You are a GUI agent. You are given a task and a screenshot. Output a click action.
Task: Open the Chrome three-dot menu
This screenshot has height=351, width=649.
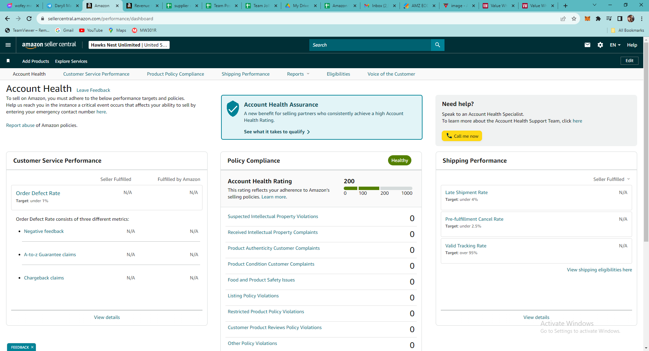click(x=642, y=19)
